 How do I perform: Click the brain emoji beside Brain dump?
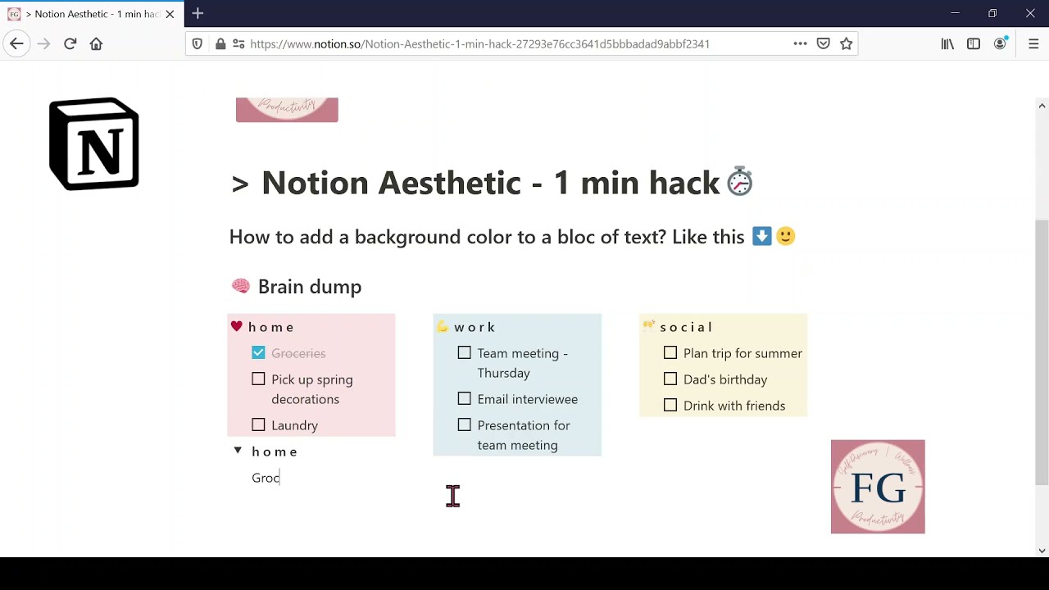click(x=240, y=286)
